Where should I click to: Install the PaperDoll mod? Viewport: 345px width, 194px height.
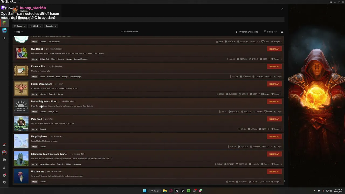(x=274, y=119)
